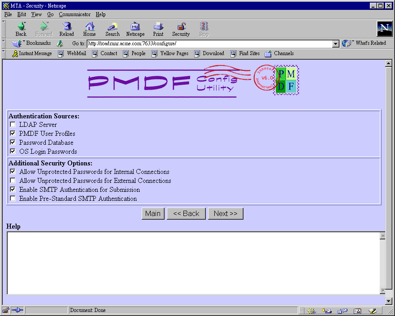Screen dimensions: 395x316
Task: Click the Go to URL address field
Action: click(209, 43)
